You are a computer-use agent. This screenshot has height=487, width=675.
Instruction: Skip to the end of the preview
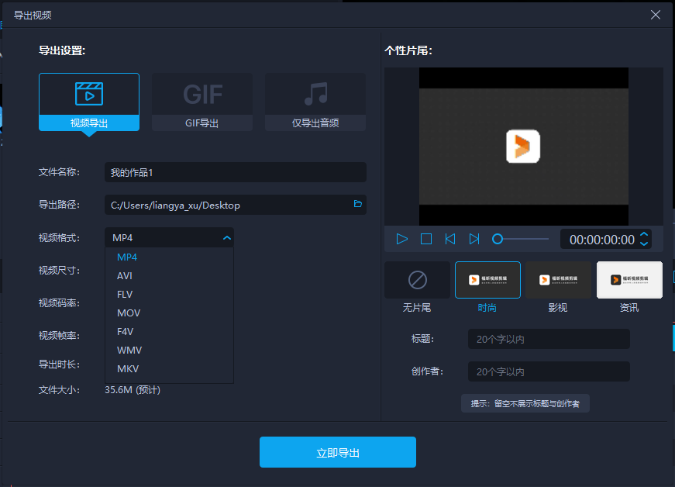pos(474,240)
